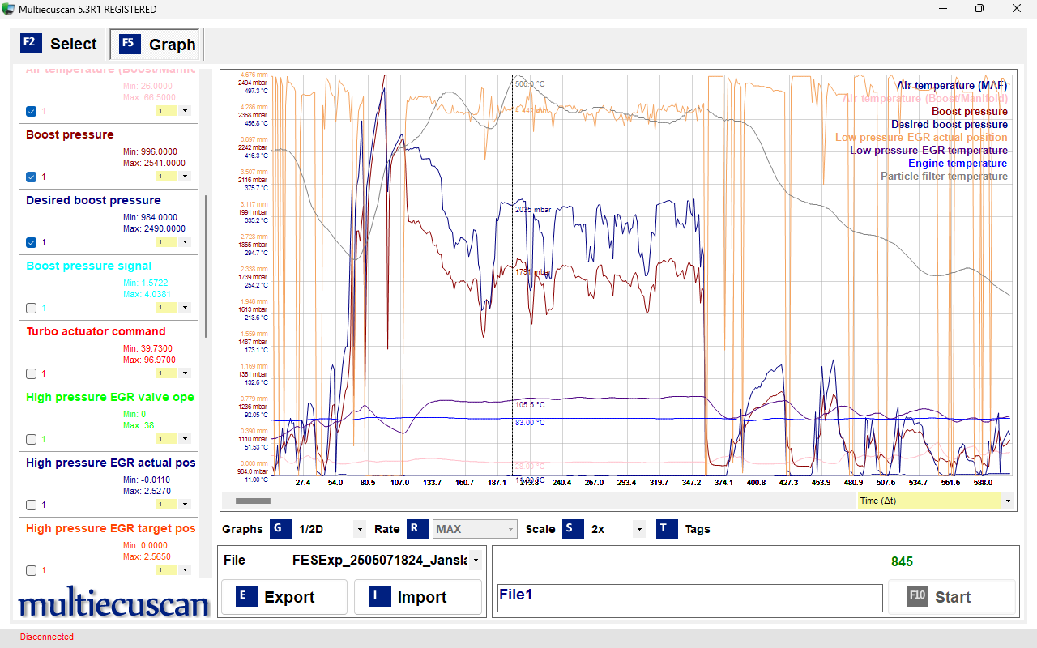This screenshot has width=1037, height=648.
Task: Click the Export button label
Action: 289,597
